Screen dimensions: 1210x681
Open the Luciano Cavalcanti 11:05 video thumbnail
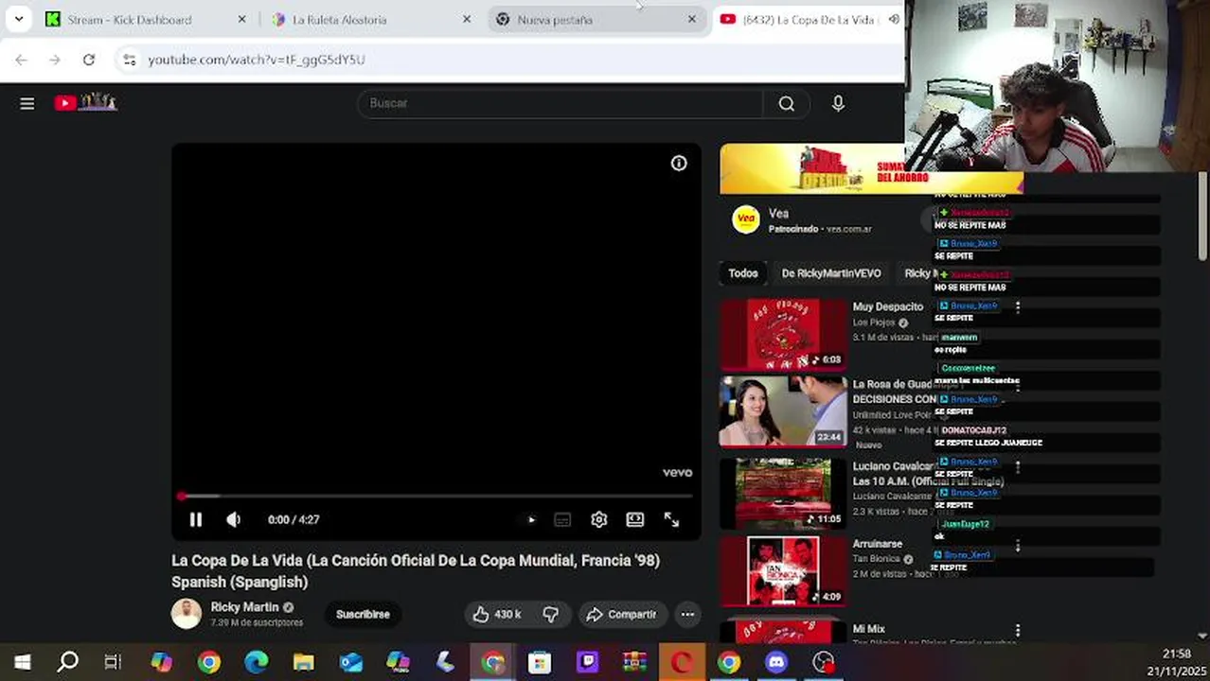click(783, 493)
